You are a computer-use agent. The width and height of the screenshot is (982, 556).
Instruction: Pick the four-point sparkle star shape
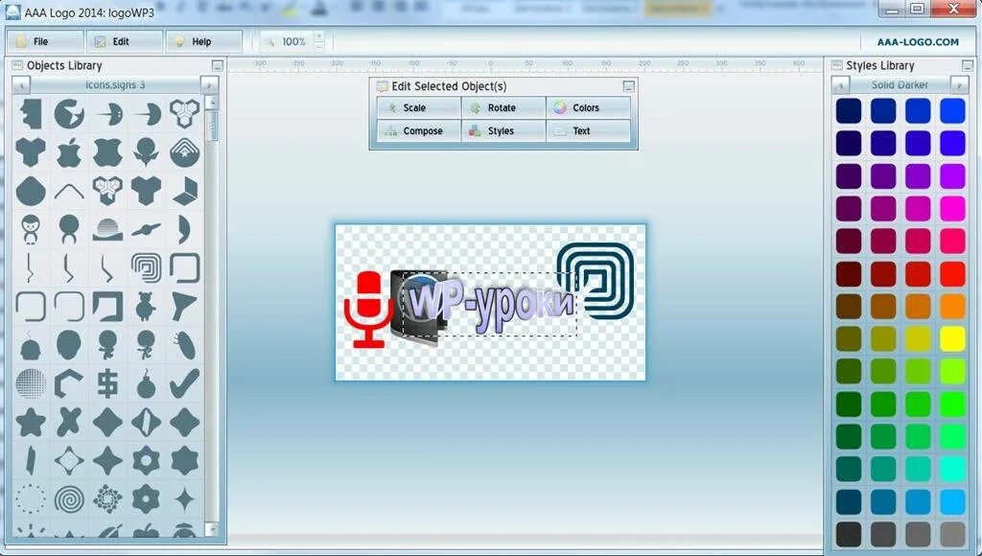(x=185, y=499)
